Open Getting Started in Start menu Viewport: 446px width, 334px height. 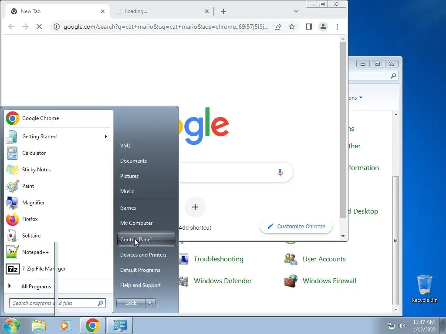[x=58, y=136]
